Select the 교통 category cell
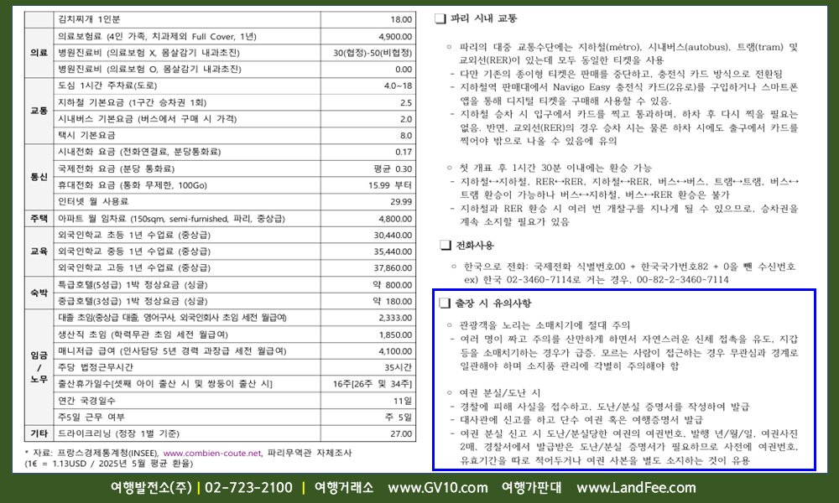The width and height of the screenshot is (839, 503). point(39,111)
